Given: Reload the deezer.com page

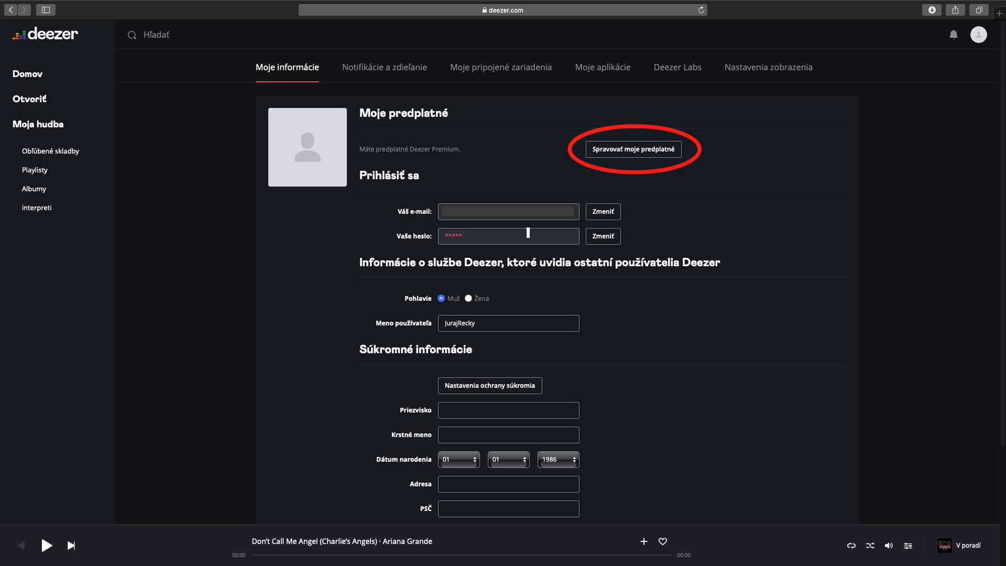Looking at the screenshot, I should coord(701,10).
